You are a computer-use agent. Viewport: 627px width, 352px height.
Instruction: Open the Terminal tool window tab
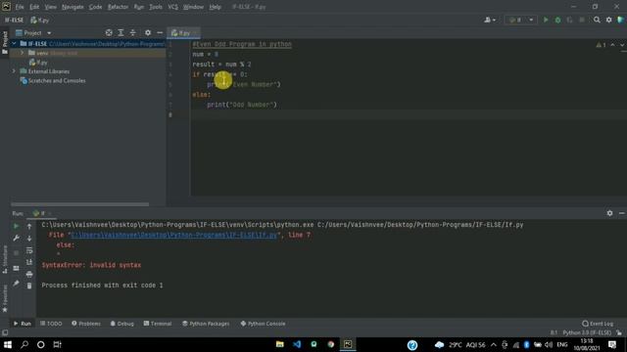pos(158,324)
